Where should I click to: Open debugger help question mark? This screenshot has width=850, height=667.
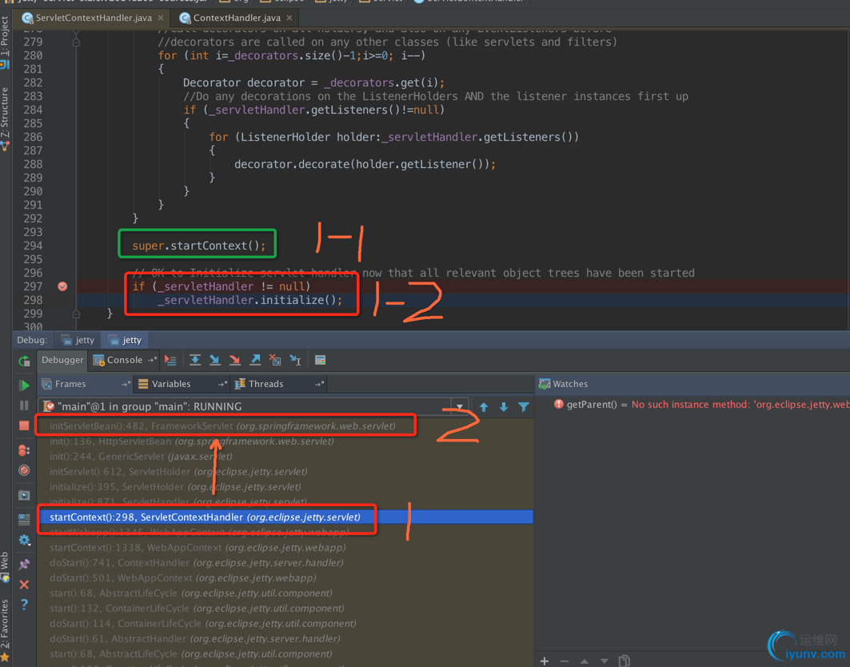(x=24, y=604)
